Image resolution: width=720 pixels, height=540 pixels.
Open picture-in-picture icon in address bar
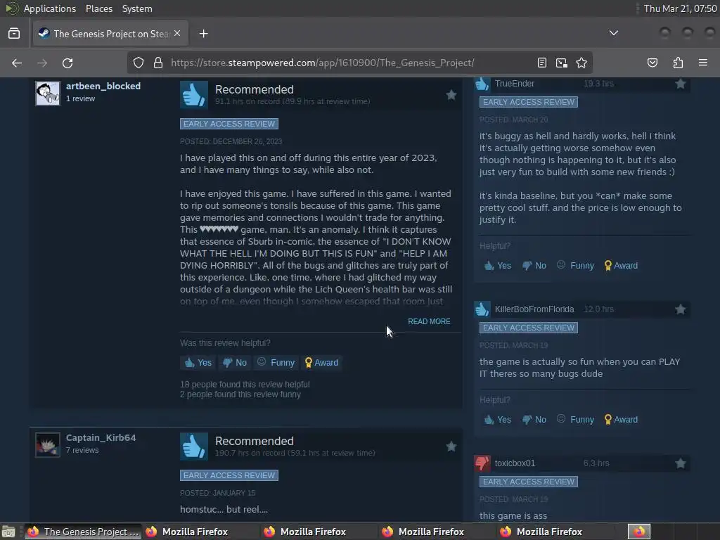pyautogui.click(x=562, y=63)
